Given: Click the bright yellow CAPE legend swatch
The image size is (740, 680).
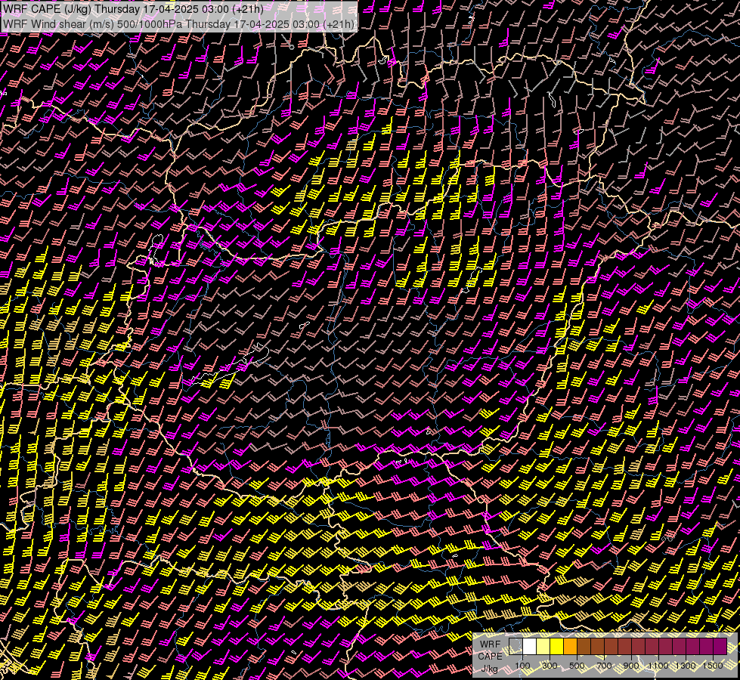Looking at the screenshot, I should tap(557, 646).
